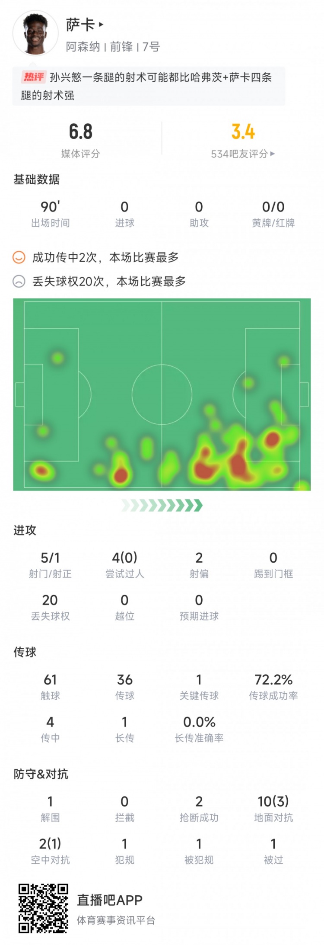The height and width of the screenshot is (945, 324).
Task: Select the 基础数据 section heading
Action: click(37, 179)
